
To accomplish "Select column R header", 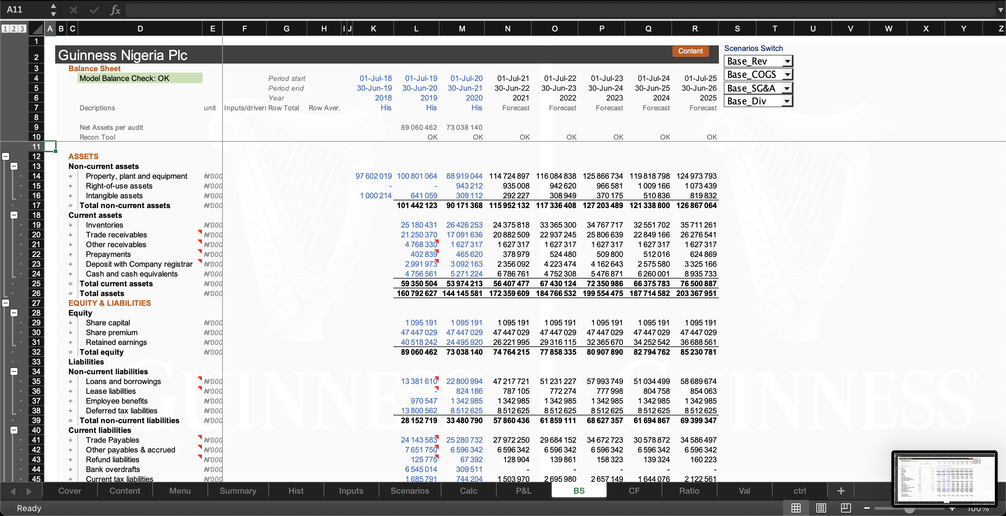I will (695, 29).
